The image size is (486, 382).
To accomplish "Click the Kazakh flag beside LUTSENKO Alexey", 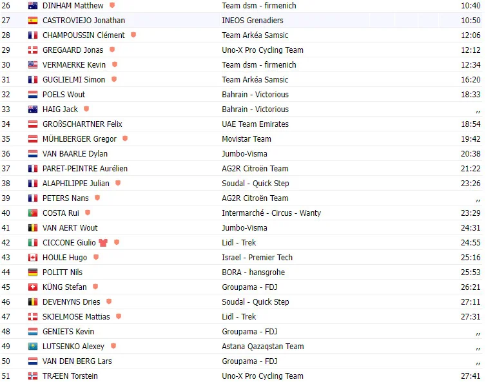I will click(32, 347).
